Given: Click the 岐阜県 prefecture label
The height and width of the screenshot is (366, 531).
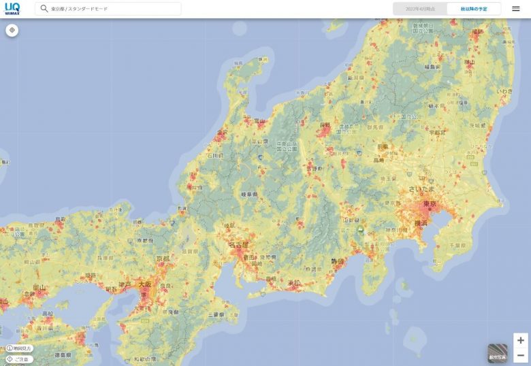Looking at the screenshot, I should click(250, 195).
